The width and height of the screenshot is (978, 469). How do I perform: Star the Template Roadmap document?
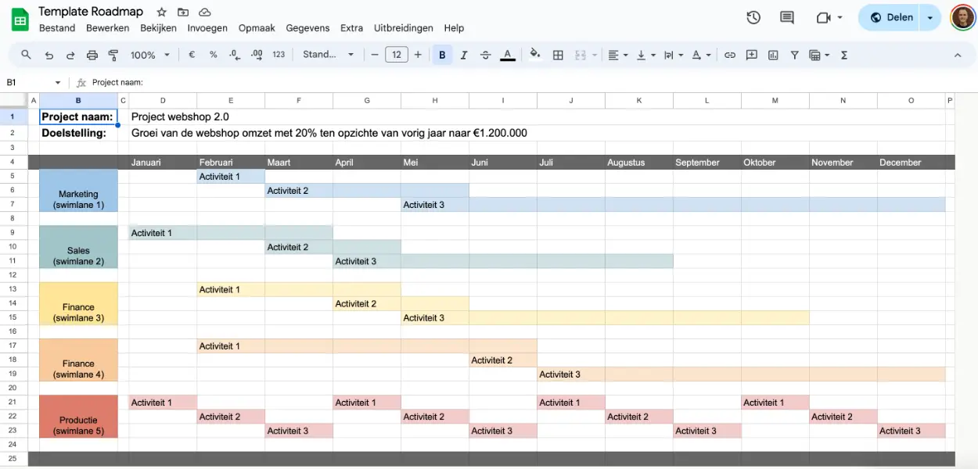pyautogui.click(x=161, y=12)
